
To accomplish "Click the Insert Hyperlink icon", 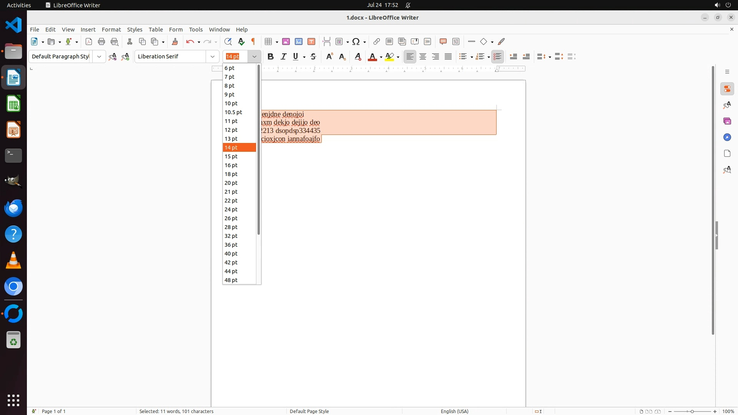I will click(377, 41).
